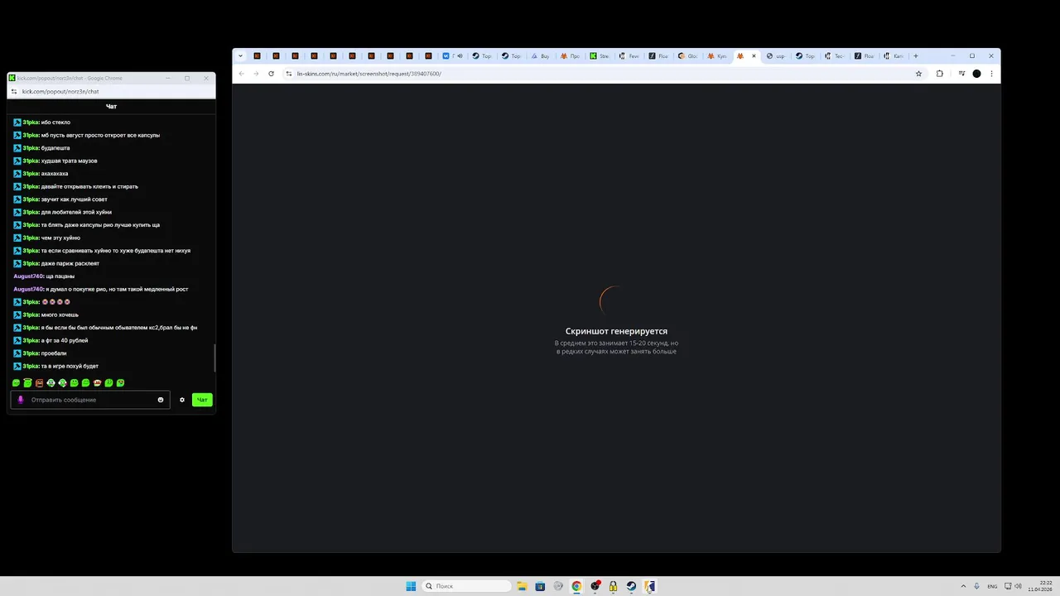Switch ENG keyboard language
The height and width of the screenshot is (596, 1060).
click(992, 586)
